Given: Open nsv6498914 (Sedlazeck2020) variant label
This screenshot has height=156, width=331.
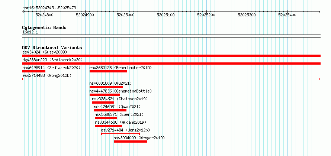Looking at the screenshot, I should (x=51, y=68).
